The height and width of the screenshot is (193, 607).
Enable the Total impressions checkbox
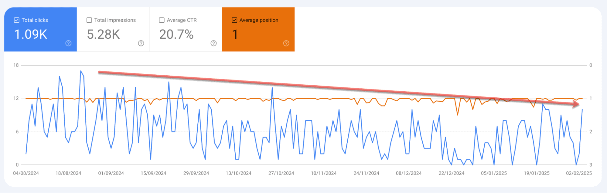click(x=89, y=20)
